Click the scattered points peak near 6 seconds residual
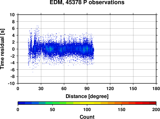 tap(37, 28)
